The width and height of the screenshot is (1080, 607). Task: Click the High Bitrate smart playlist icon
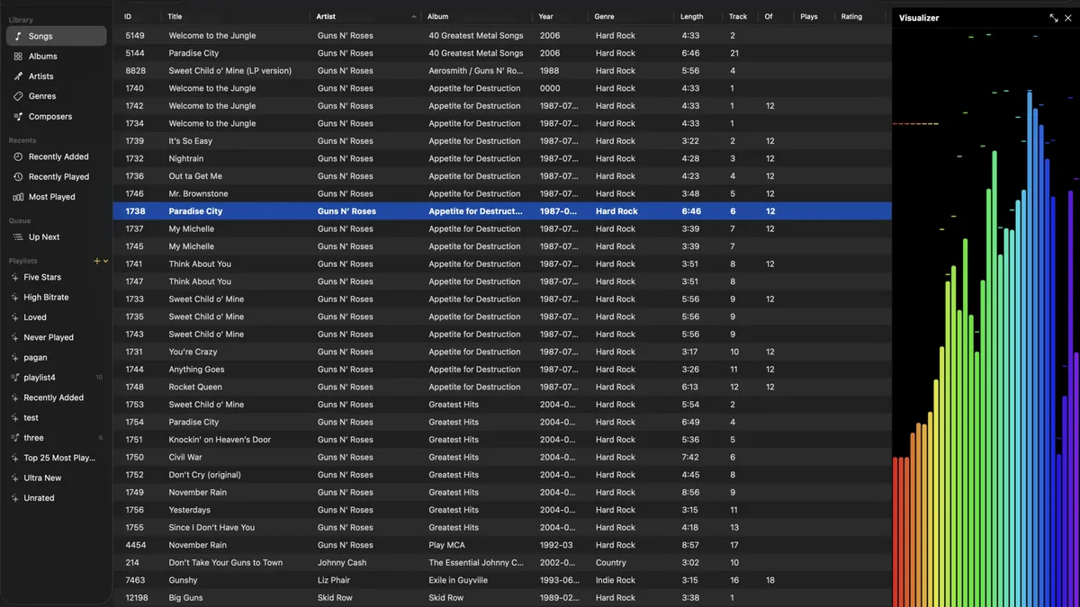14,297
